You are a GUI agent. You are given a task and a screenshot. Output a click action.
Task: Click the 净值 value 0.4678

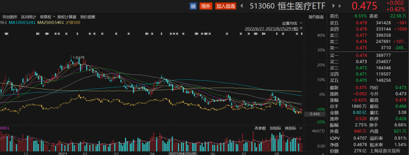[x=360, y=144]
